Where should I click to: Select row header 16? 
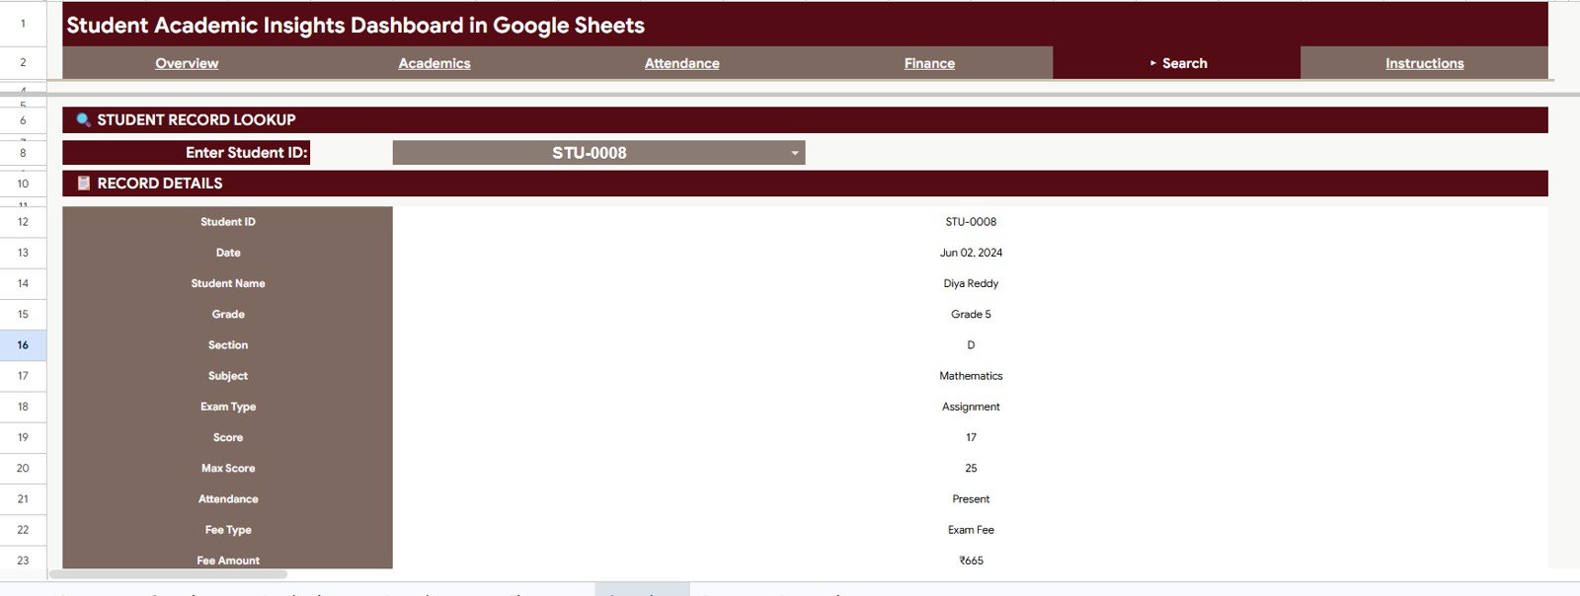click(x=23, y=345)
